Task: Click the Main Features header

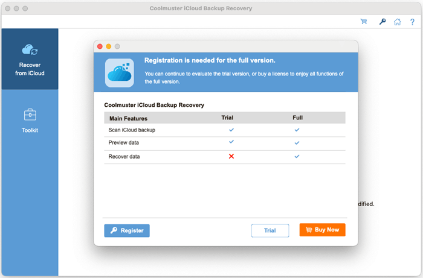Action: tap(128, 118)
